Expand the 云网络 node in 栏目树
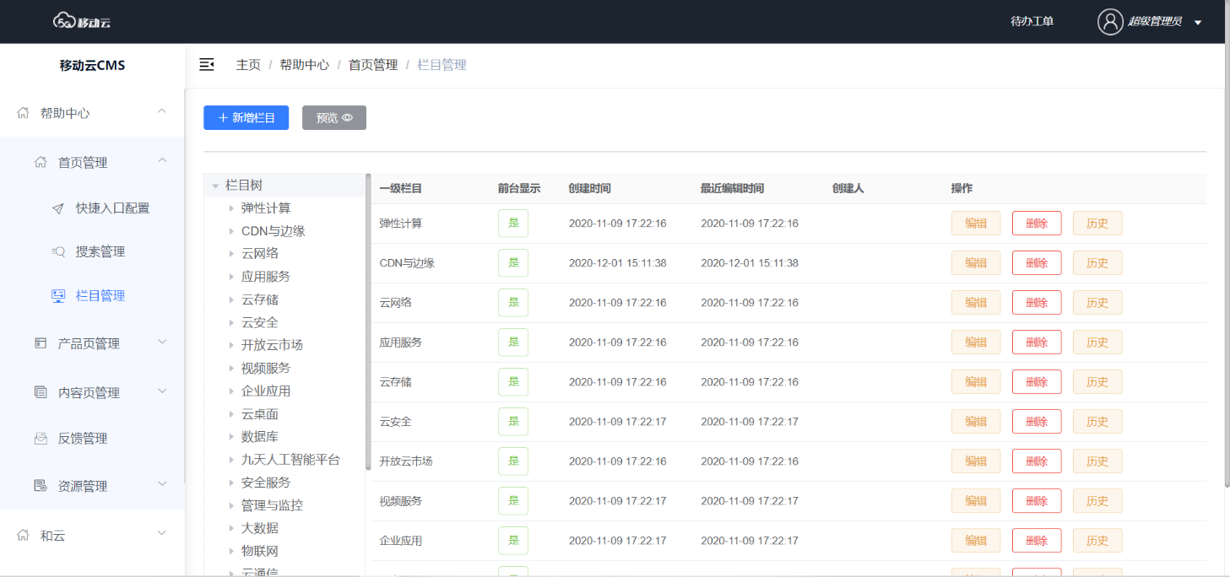The height and width of the screenshot is (577, 1230). pyautogui.click(x=231, y=254)
